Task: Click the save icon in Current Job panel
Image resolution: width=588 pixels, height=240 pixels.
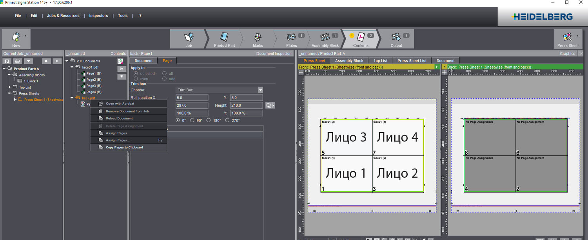Action: (7, 61)
